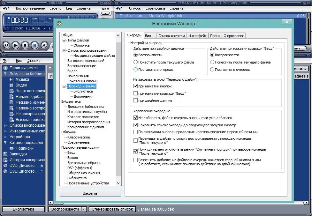Select Классические skins in settings tree

(79, 137)
